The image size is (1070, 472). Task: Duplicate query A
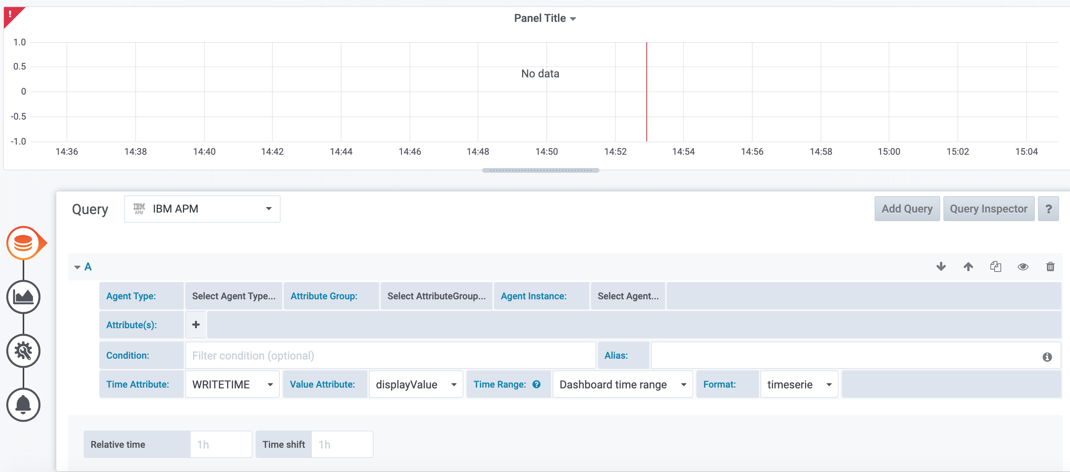tap(996, 266)
